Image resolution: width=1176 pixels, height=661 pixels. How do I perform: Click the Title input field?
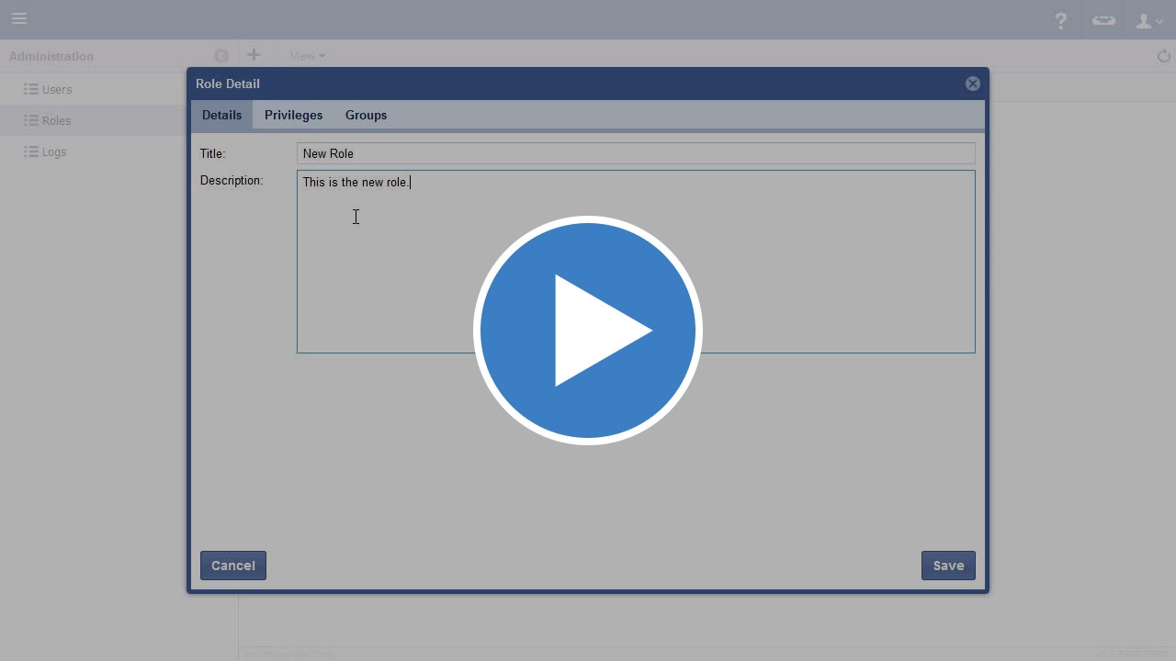click(x=635, y=154)
